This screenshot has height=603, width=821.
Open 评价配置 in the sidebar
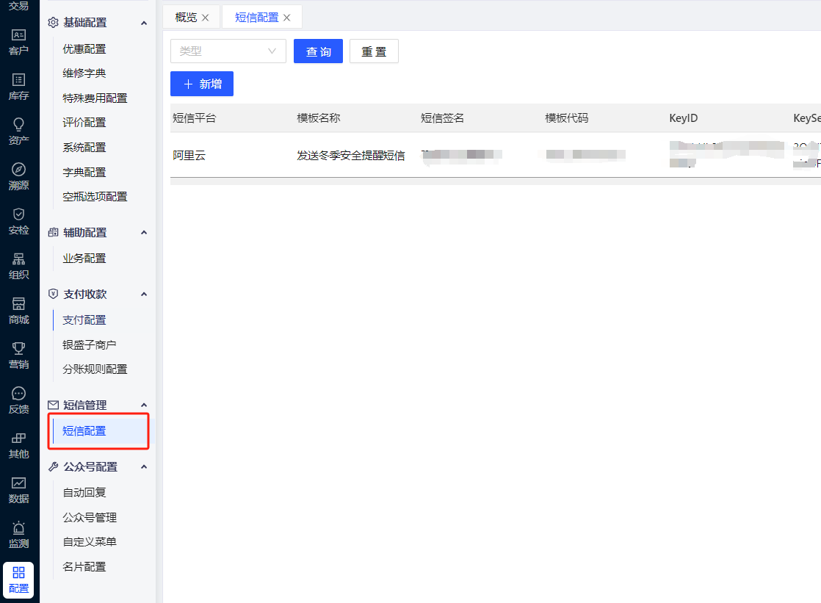tap(84, 122)
